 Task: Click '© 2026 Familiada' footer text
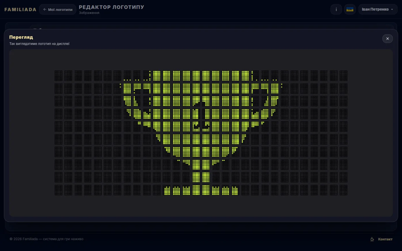click(47, 239)
